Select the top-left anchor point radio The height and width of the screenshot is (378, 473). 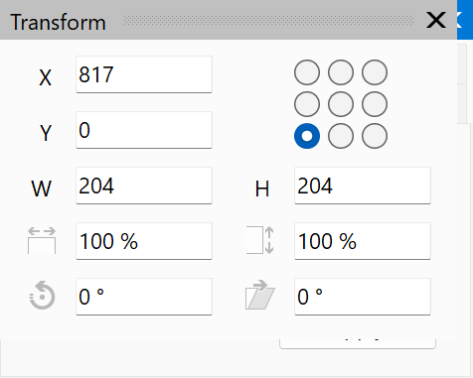click(307, 72)
